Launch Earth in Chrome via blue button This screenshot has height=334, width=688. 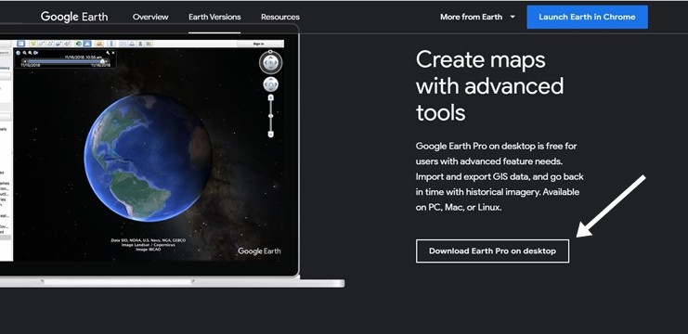(587, 17)
